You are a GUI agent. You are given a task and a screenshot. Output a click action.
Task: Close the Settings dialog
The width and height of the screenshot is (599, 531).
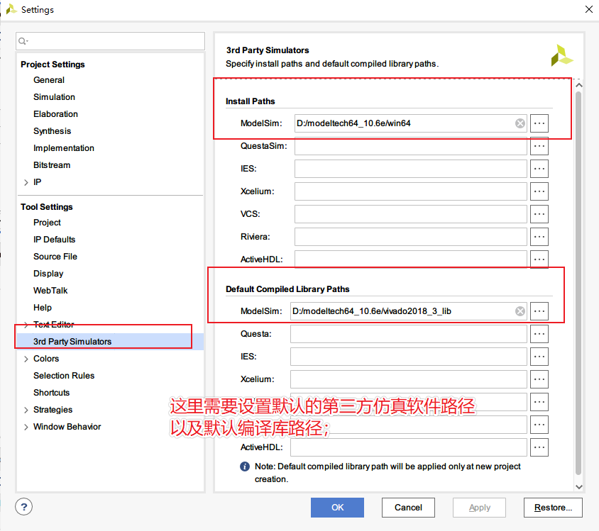[588, 9]
